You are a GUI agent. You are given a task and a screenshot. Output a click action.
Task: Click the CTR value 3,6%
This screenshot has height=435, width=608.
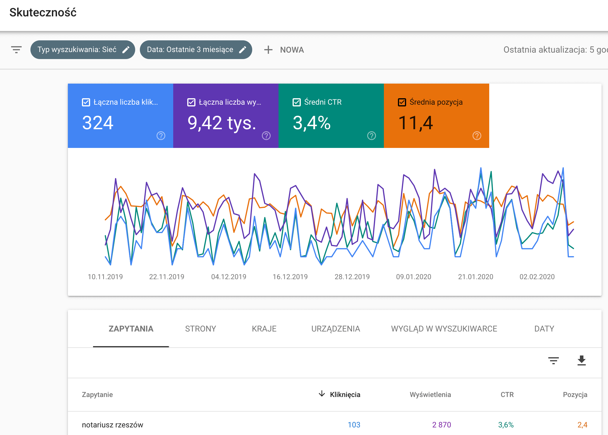506,425
